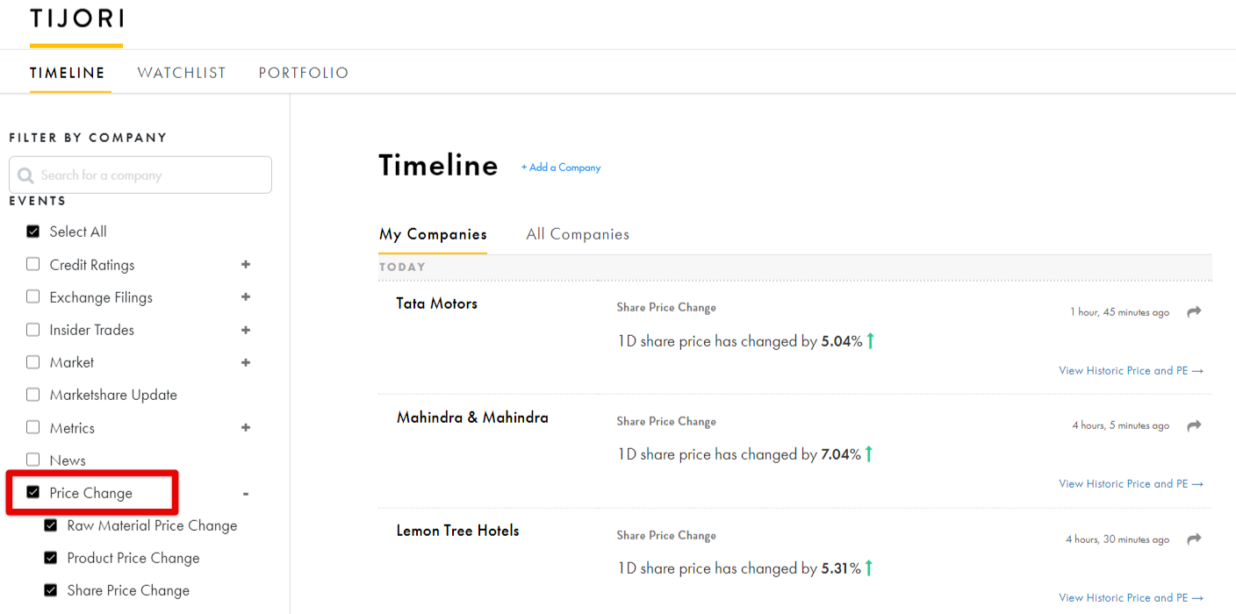
Task: Click the '4 hours, 5 minutes ago' timestamp
Action: click(x=1120, y=425)
